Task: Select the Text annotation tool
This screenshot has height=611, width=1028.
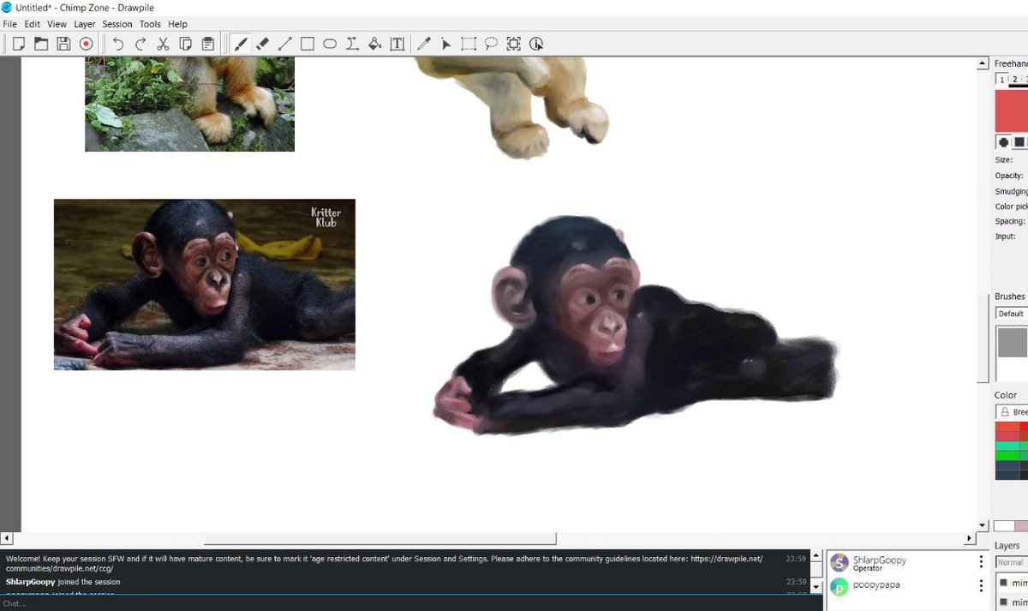Action: [397, 44]
